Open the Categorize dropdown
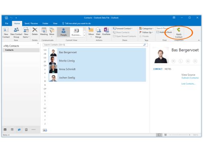Screen dimensions: 203x152 (146, 29)
